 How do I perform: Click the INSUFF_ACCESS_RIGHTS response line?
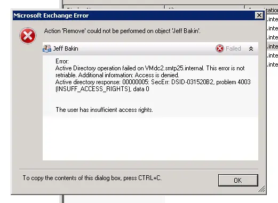point(153,85)
